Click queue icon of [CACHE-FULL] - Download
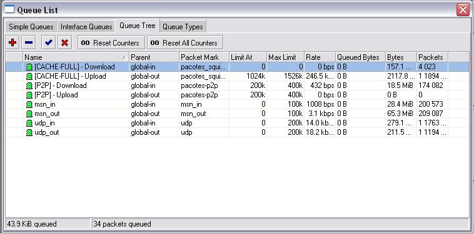Screen dimensions: 474x234 (29, 67)
